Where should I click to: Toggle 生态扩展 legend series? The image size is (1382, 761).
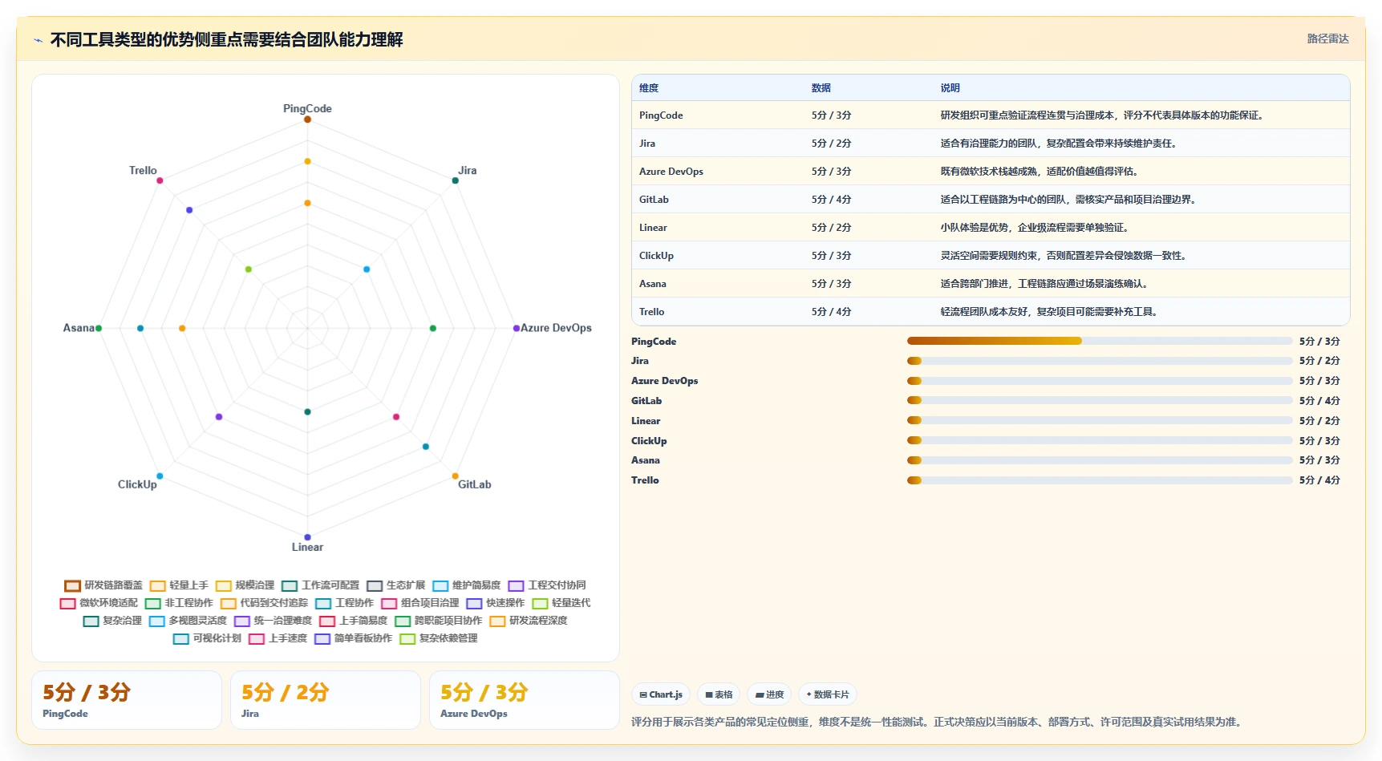(x=396, y=585)
